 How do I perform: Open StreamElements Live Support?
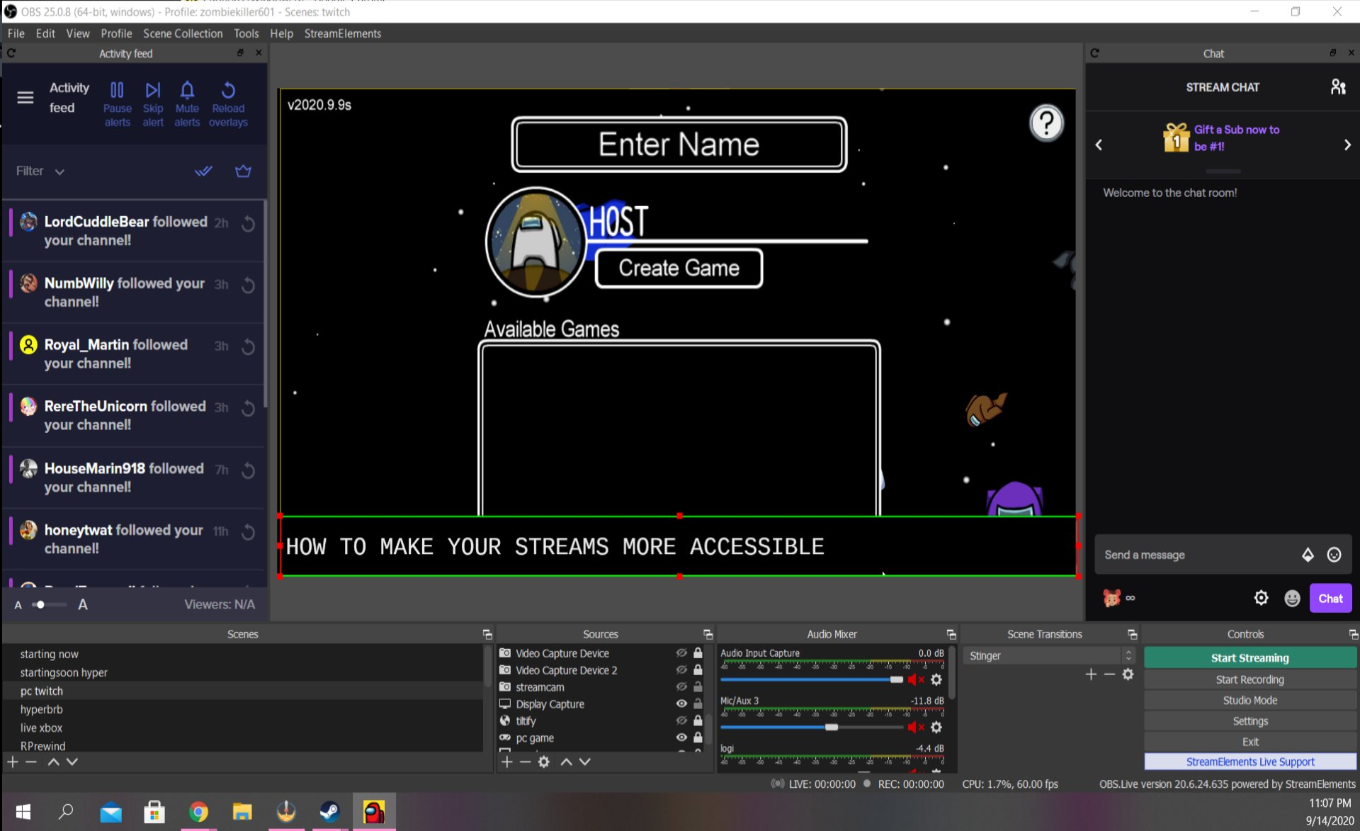click(x=1249, y=762)
